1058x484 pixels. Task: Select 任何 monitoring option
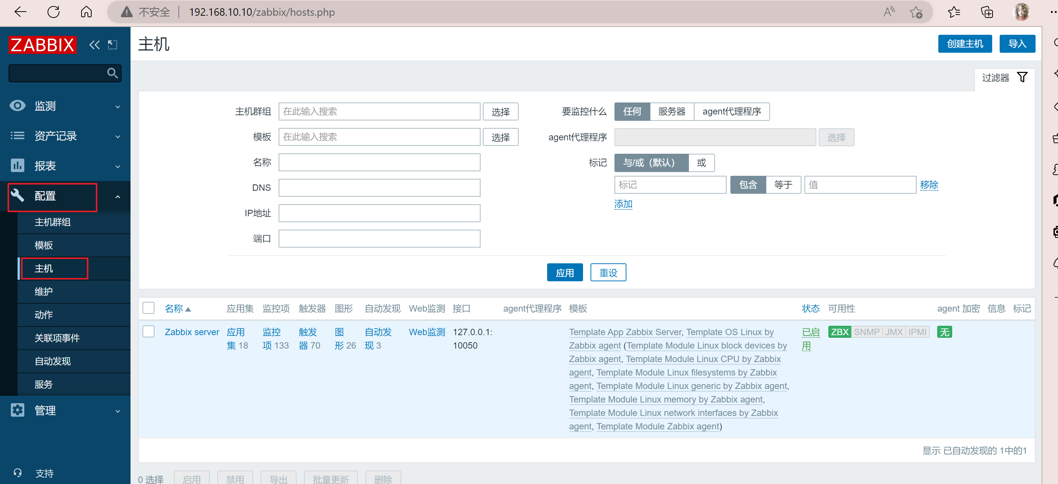632,111
